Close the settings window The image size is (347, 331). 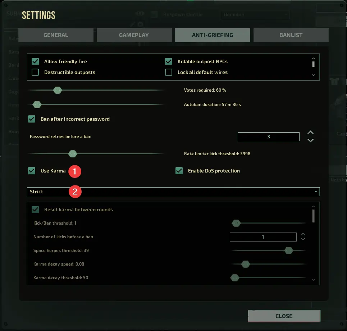[284, 316]
